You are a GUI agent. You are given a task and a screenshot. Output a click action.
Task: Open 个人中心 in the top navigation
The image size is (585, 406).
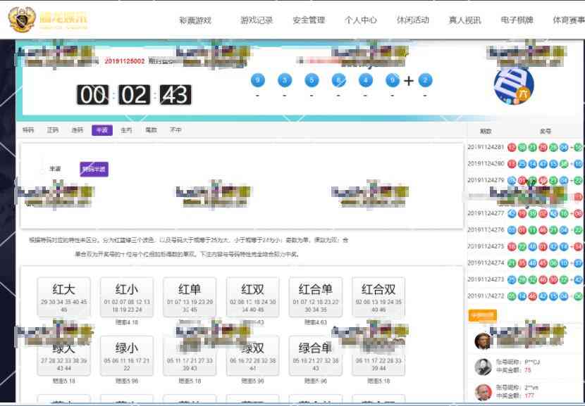click(361, 20)
